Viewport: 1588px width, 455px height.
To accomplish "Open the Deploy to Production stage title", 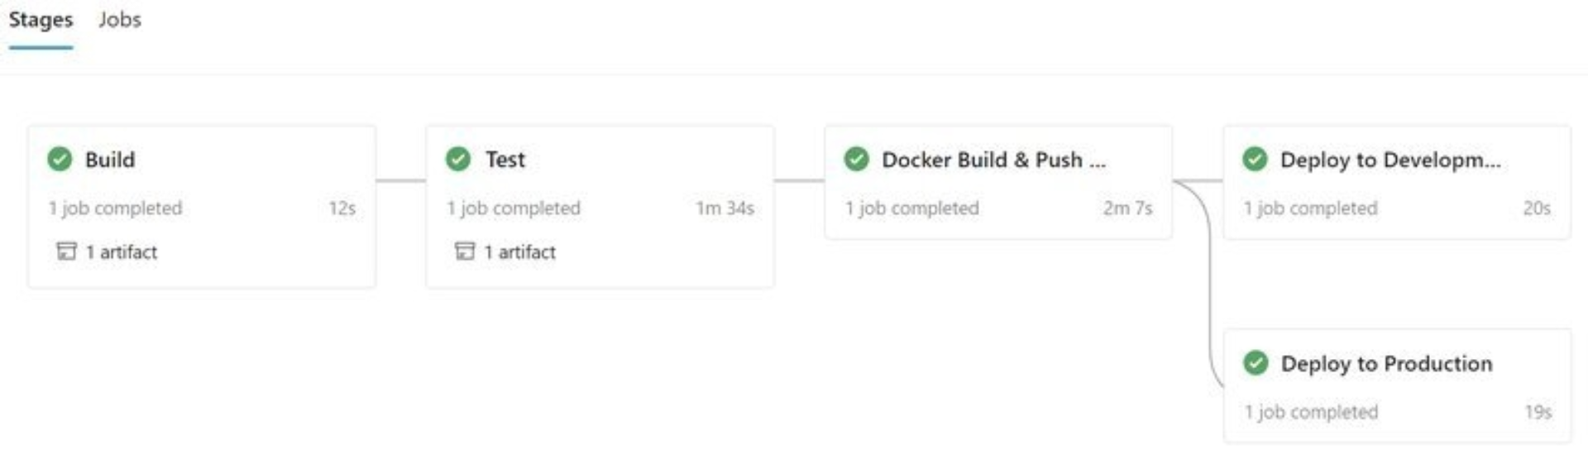I will (1386, 363).
